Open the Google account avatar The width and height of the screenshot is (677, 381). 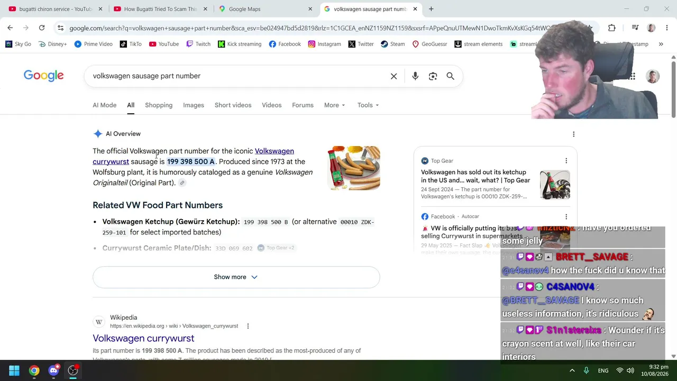coord(652,76)
